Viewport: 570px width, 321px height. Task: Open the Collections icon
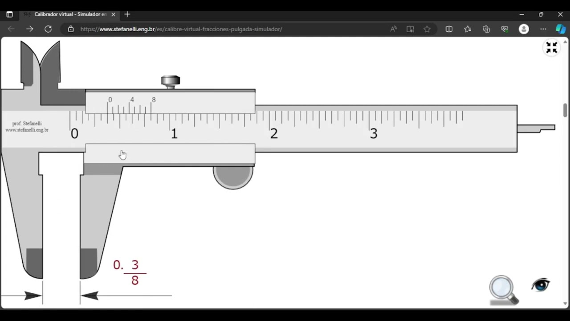tap(486, 29)
